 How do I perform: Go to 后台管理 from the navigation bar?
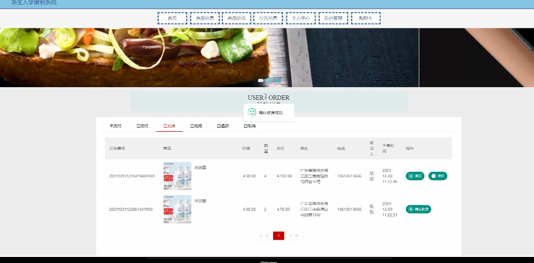point(333,18)
